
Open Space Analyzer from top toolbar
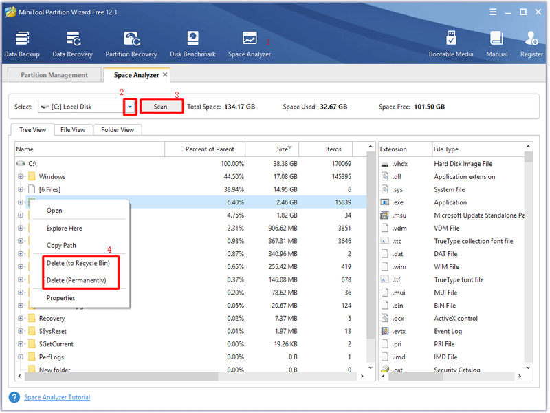[x=250, y=44]
